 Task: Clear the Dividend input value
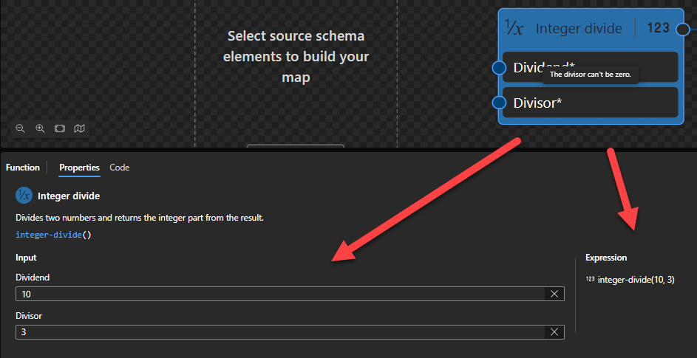[x=554, y=294]
